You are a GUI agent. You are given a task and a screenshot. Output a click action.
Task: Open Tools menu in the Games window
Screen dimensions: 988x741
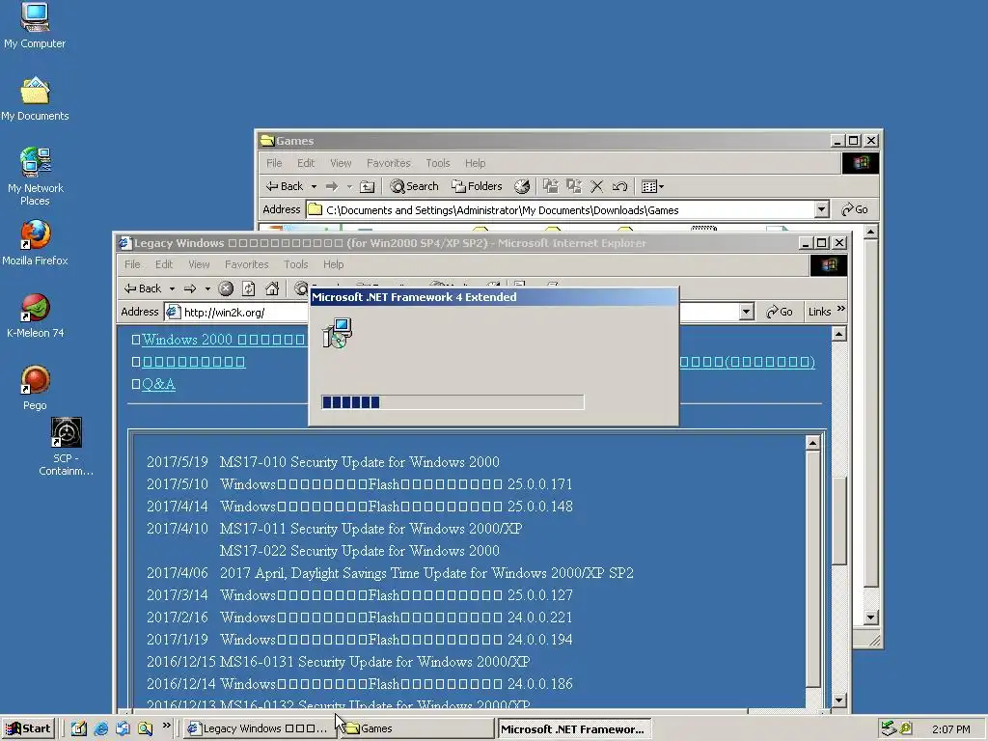tap(437, 163)
